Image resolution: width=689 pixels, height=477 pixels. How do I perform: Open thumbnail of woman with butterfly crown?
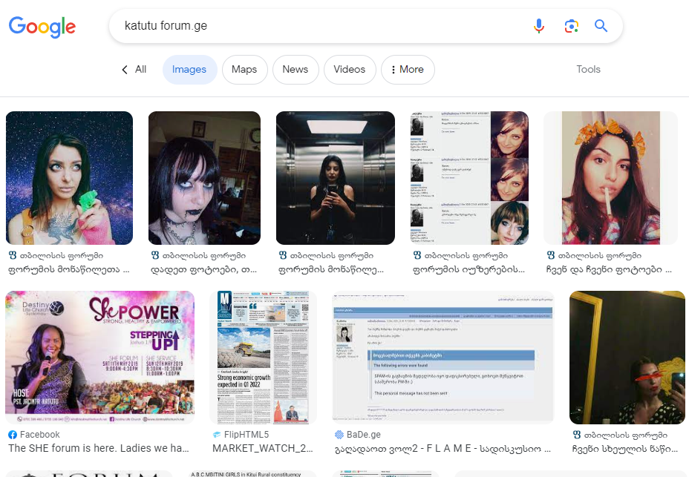pos(611,178)
